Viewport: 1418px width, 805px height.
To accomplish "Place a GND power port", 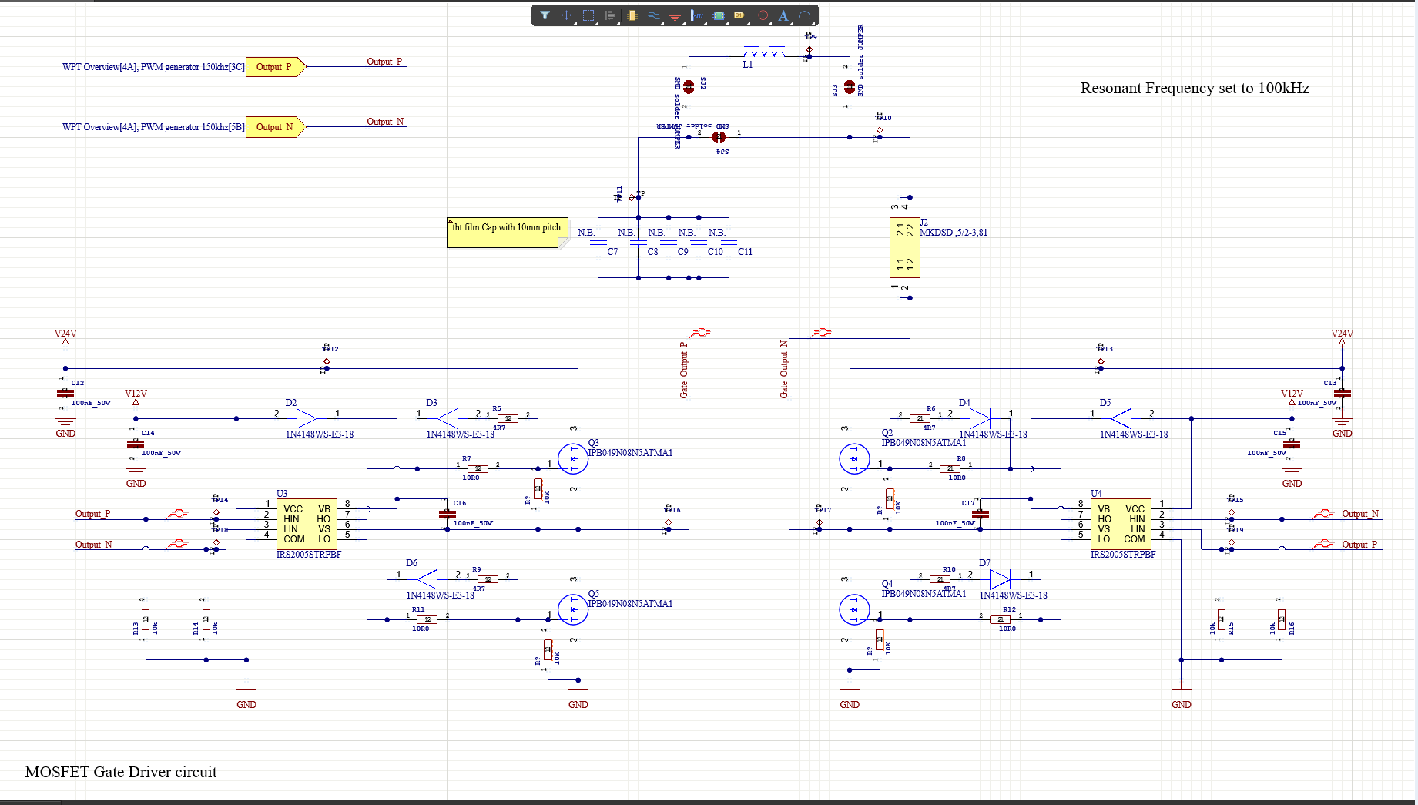I will 675,15.
